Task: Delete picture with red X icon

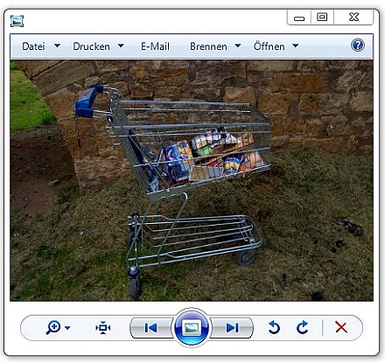Action: 341,327
